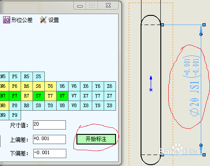The width and height of the screenshot is (210, 166).
Task: Select the Φ20 JS1 dimension text in drawing
Action: [194, 99]
